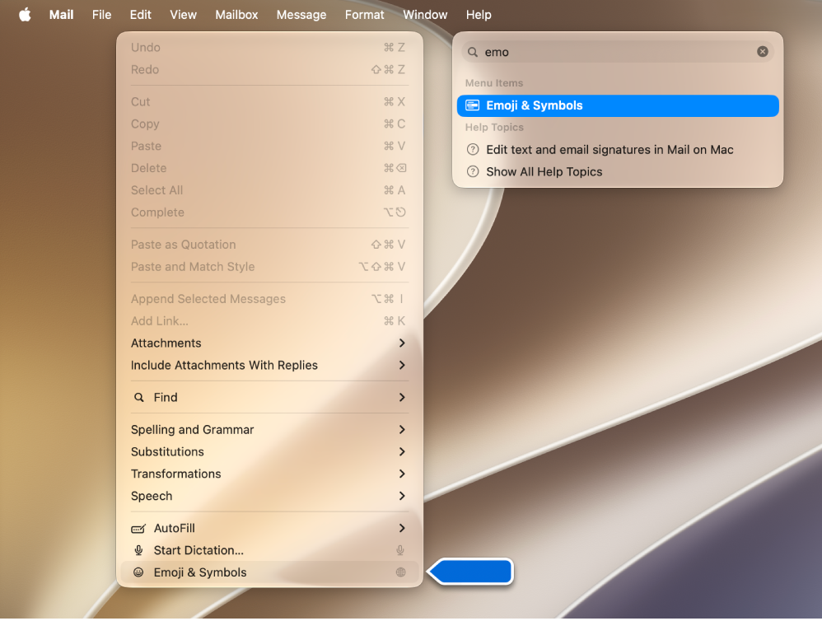The image size is (822, 621).
Task: Expand Spelling and Grammar submenu chevron
Action: pyautogui.click(x=402, y=429)
